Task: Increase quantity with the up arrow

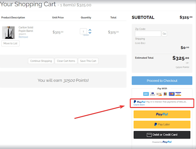Action: [x=90, y=30]
